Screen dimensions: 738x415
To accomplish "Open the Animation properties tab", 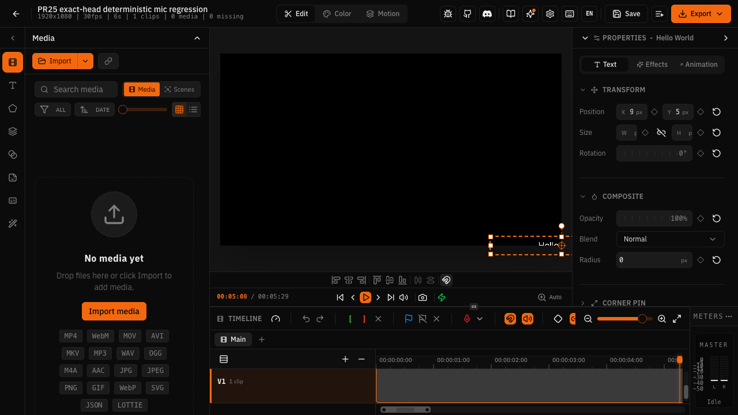I will point(698,65).
